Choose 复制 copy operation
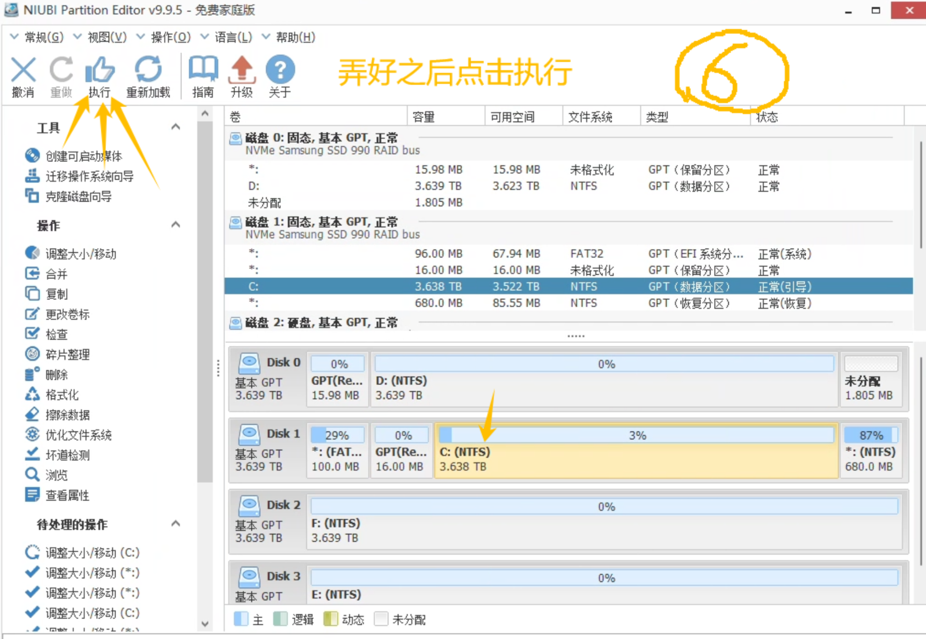 (x=46, y=294)
